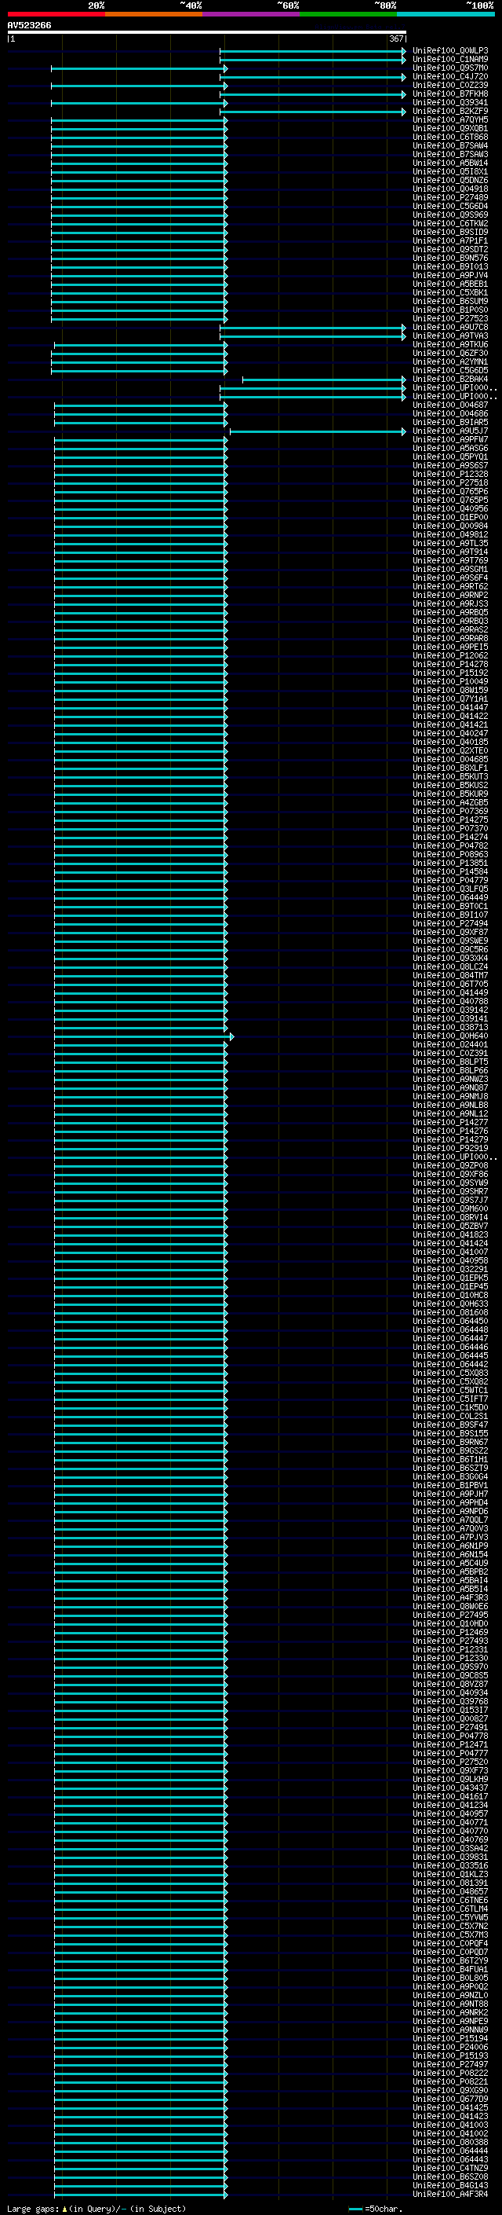Select hit label UniRef100_P10049
Viewport: 502px width, 2215px height.
tap(449, 682)
